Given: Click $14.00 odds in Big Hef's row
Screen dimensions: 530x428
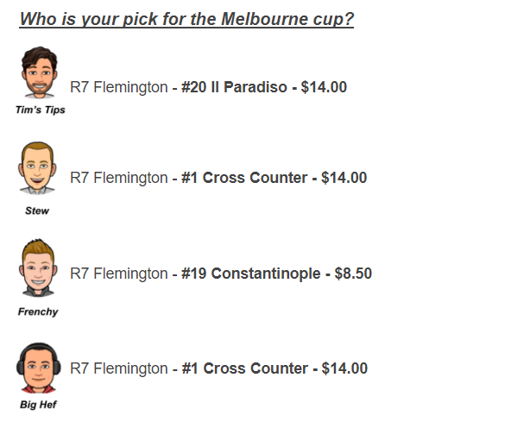Looking at the screenshot, I should (344, 368).
